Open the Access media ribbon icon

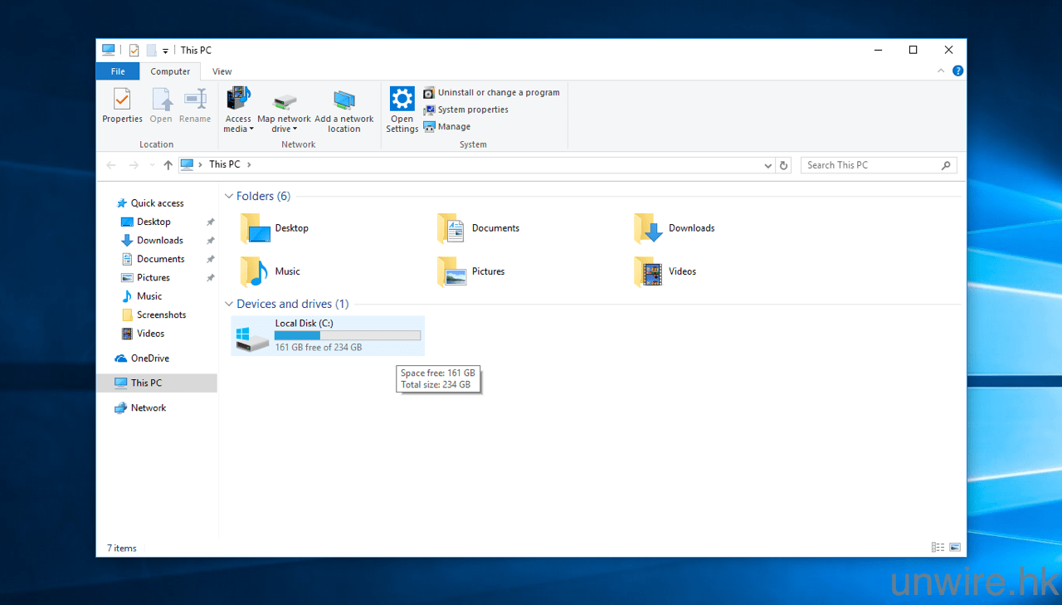pyautogui.click(x=238, y=100)
